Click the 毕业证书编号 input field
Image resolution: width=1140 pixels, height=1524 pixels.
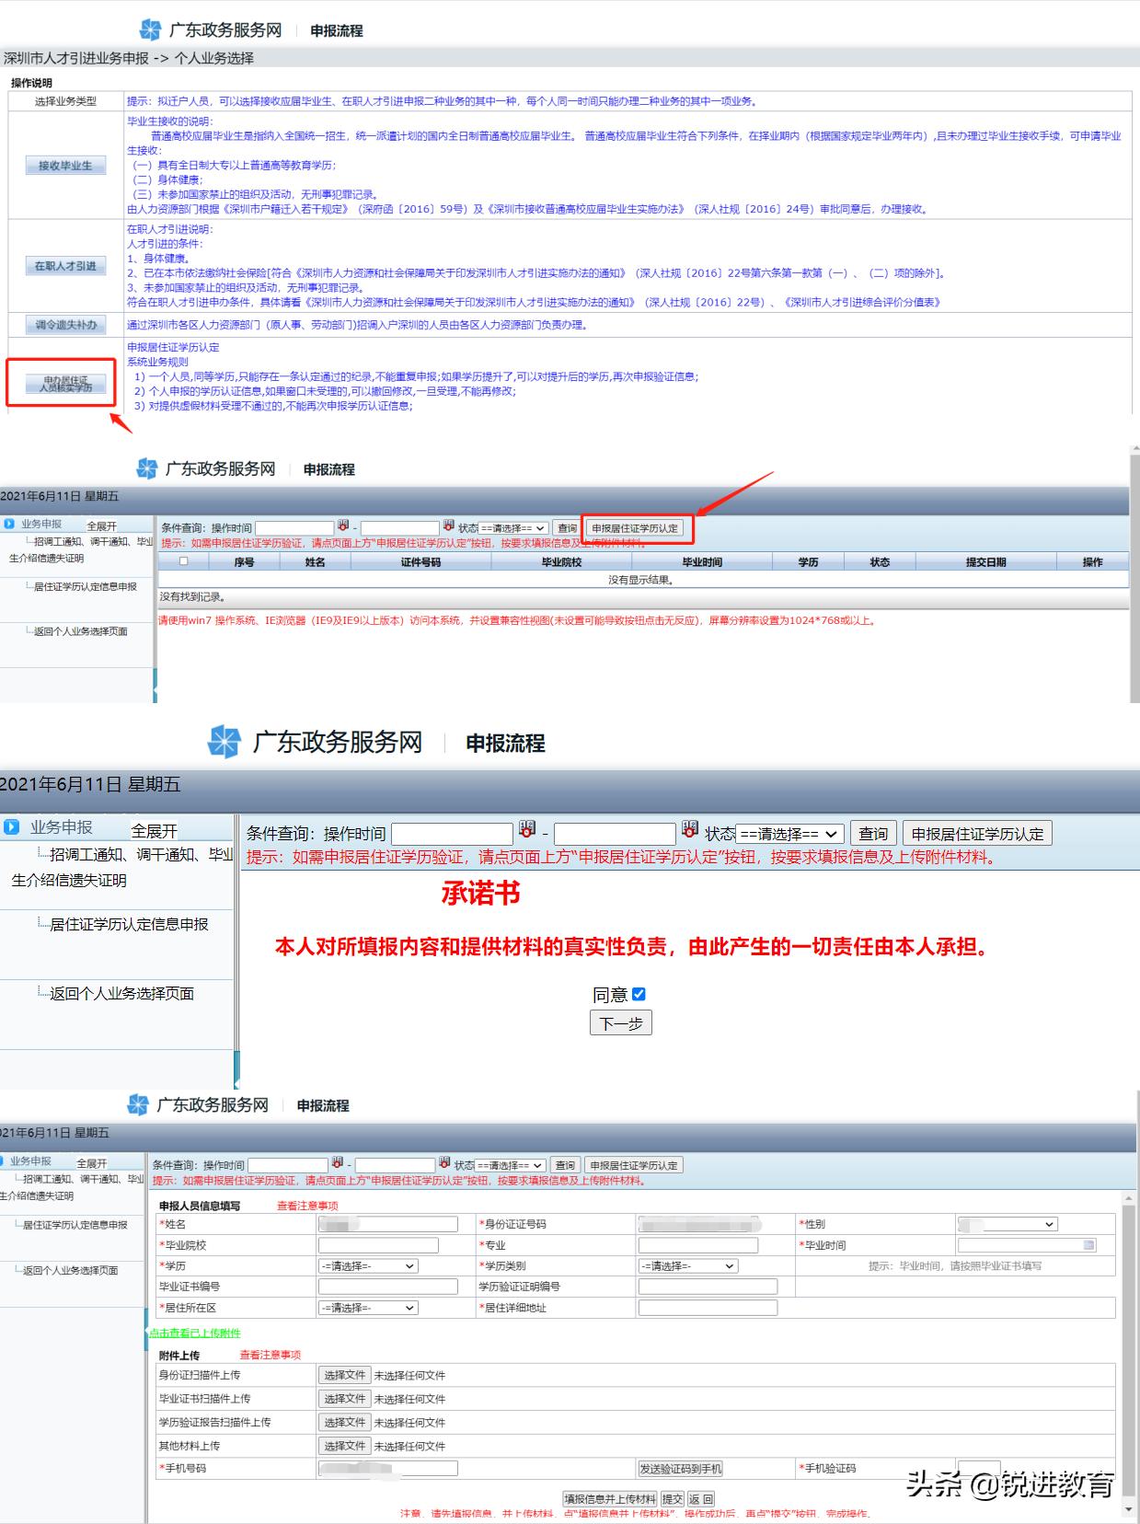[387, 1287]
